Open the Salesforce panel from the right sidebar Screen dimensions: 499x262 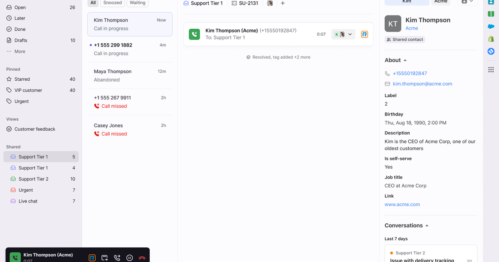click(491, 26)
